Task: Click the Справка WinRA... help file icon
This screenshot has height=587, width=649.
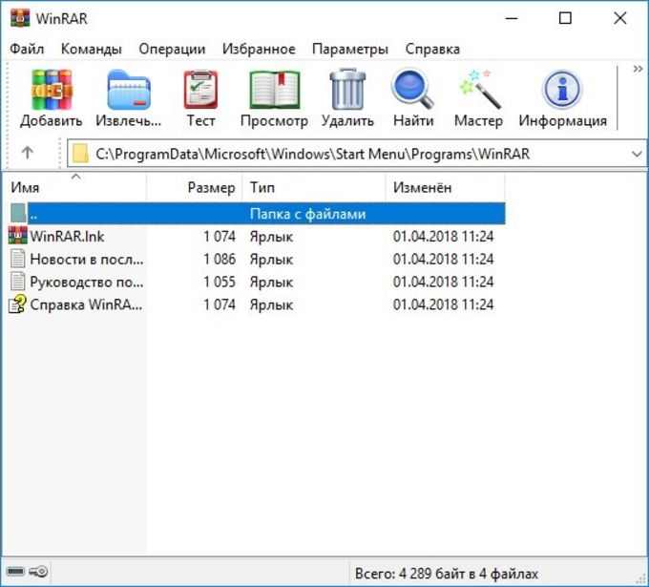Action: 18,304
